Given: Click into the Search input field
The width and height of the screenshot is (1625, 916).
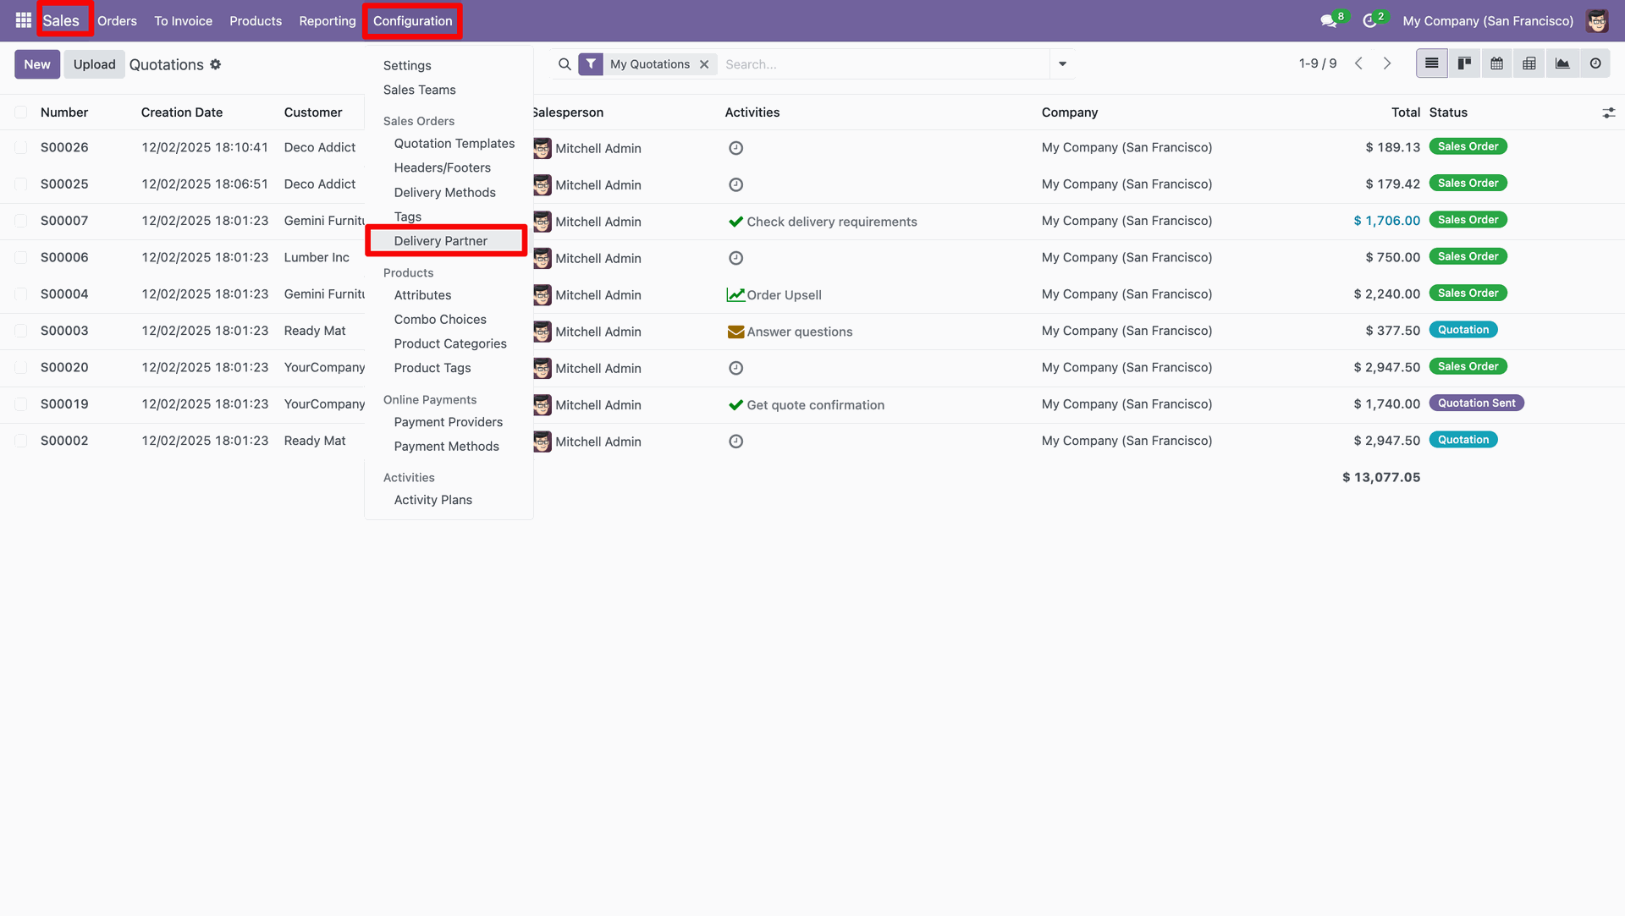Looking at the screenshot, I should [880, 64].
